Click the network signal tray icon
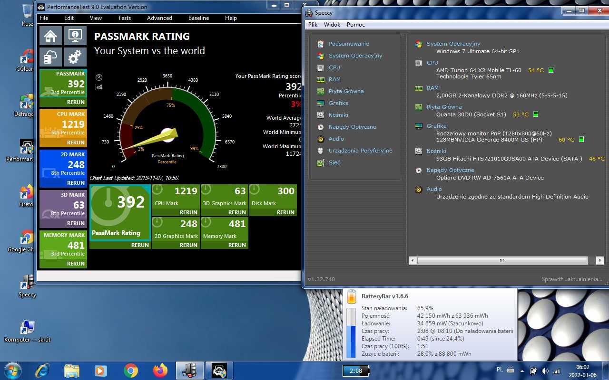This screenshot has width=609, height=380. 556,370
